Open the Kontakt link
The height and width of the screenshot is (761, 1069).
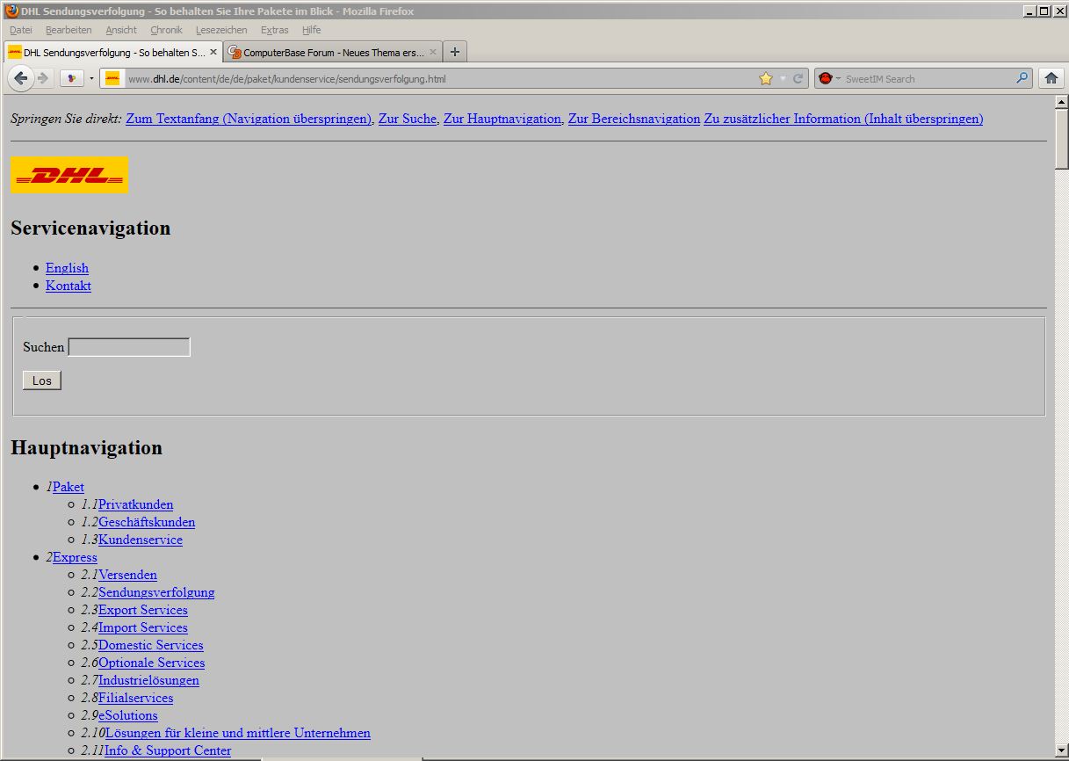(x=69, y=286)
